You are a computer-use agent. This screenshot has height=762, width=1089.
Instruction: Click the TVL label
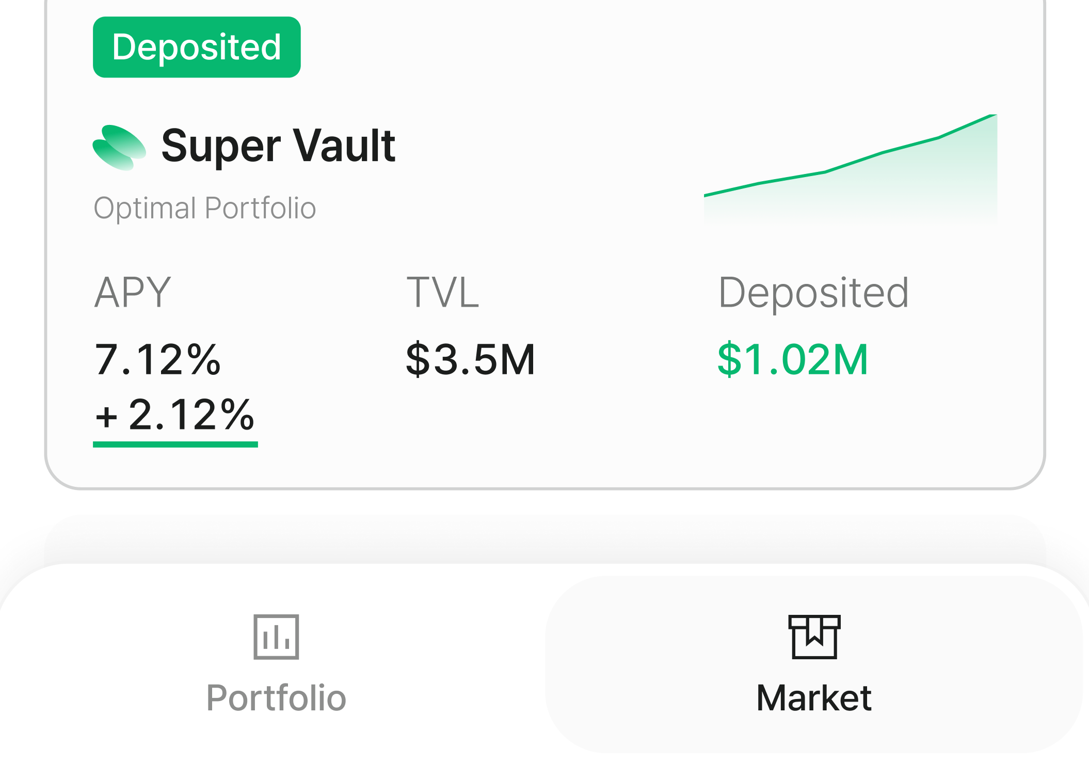pyautogui.click(x=443, y=292)
